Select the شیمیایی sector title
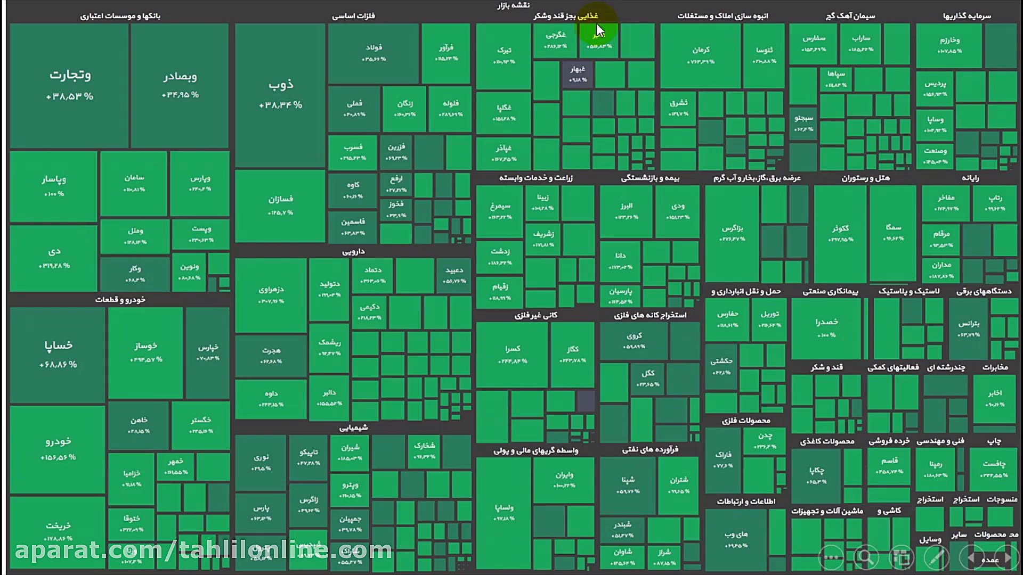The image size is (1023, 575). [353, 428]
